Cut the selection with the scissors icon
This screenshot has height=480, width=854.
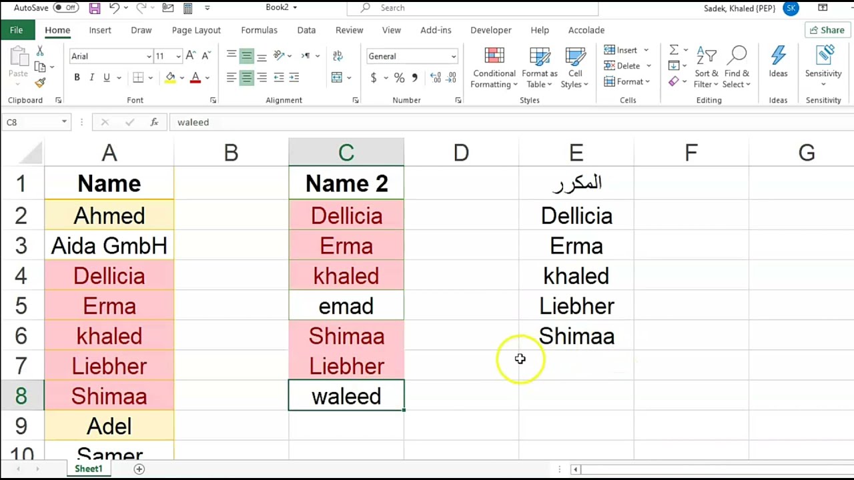coord(40,51)
